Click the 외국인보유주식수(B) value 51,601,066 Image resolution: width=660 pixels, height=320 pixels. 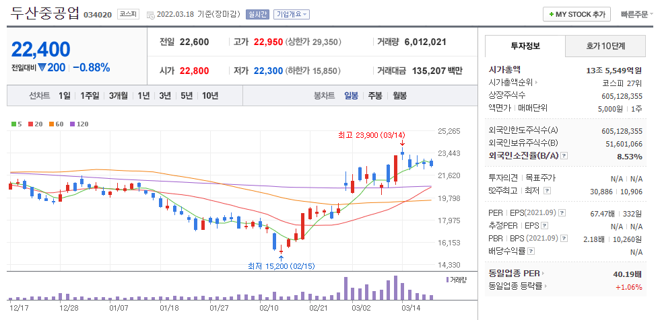(622, 144)
